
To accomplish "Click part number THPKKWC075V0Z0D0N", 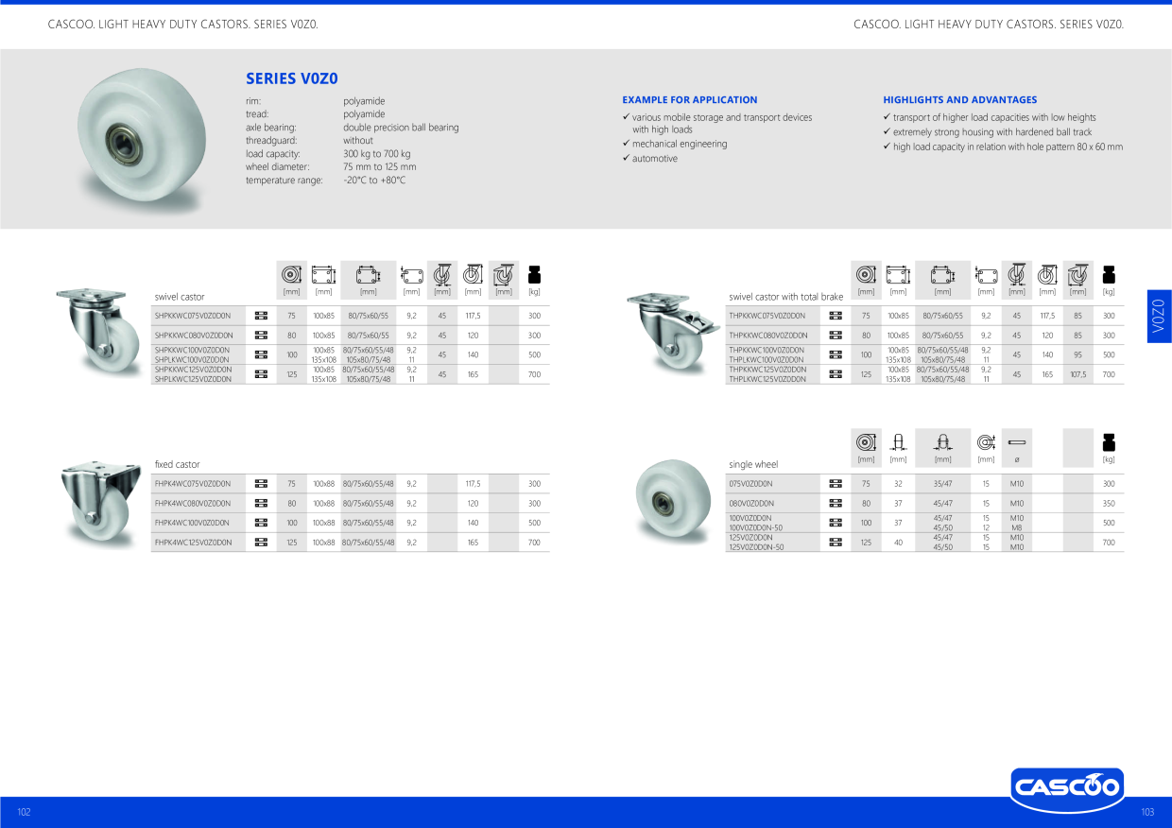I will tap(767, 316).
